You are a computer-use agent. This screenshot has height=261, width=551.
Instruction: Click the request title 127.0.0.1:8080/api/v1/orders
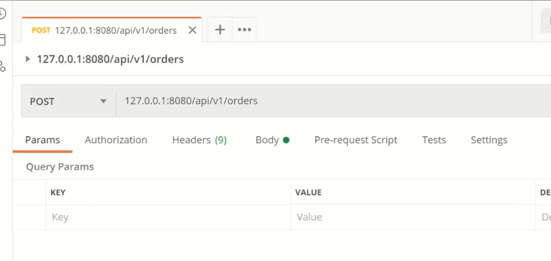click(x=110, y=59)
